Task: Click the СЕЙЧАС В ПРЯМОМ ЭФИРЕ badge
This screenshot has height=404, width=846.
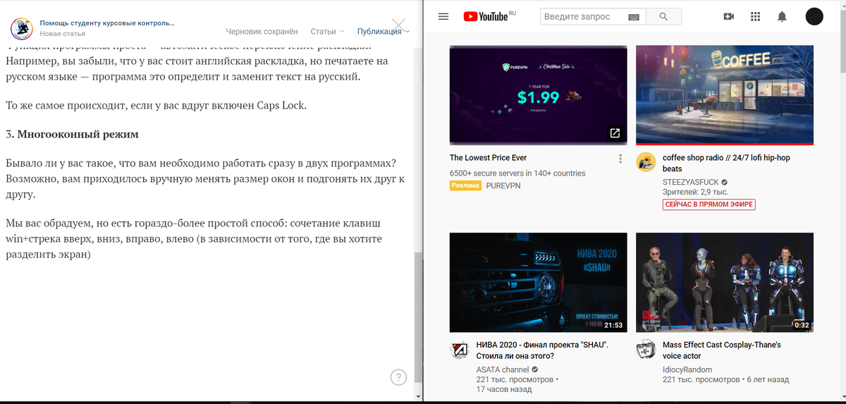Action: [x=709, y=204]
